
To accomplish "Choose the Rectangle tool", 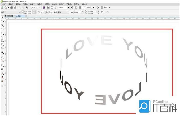I will (x=2, y=41).
